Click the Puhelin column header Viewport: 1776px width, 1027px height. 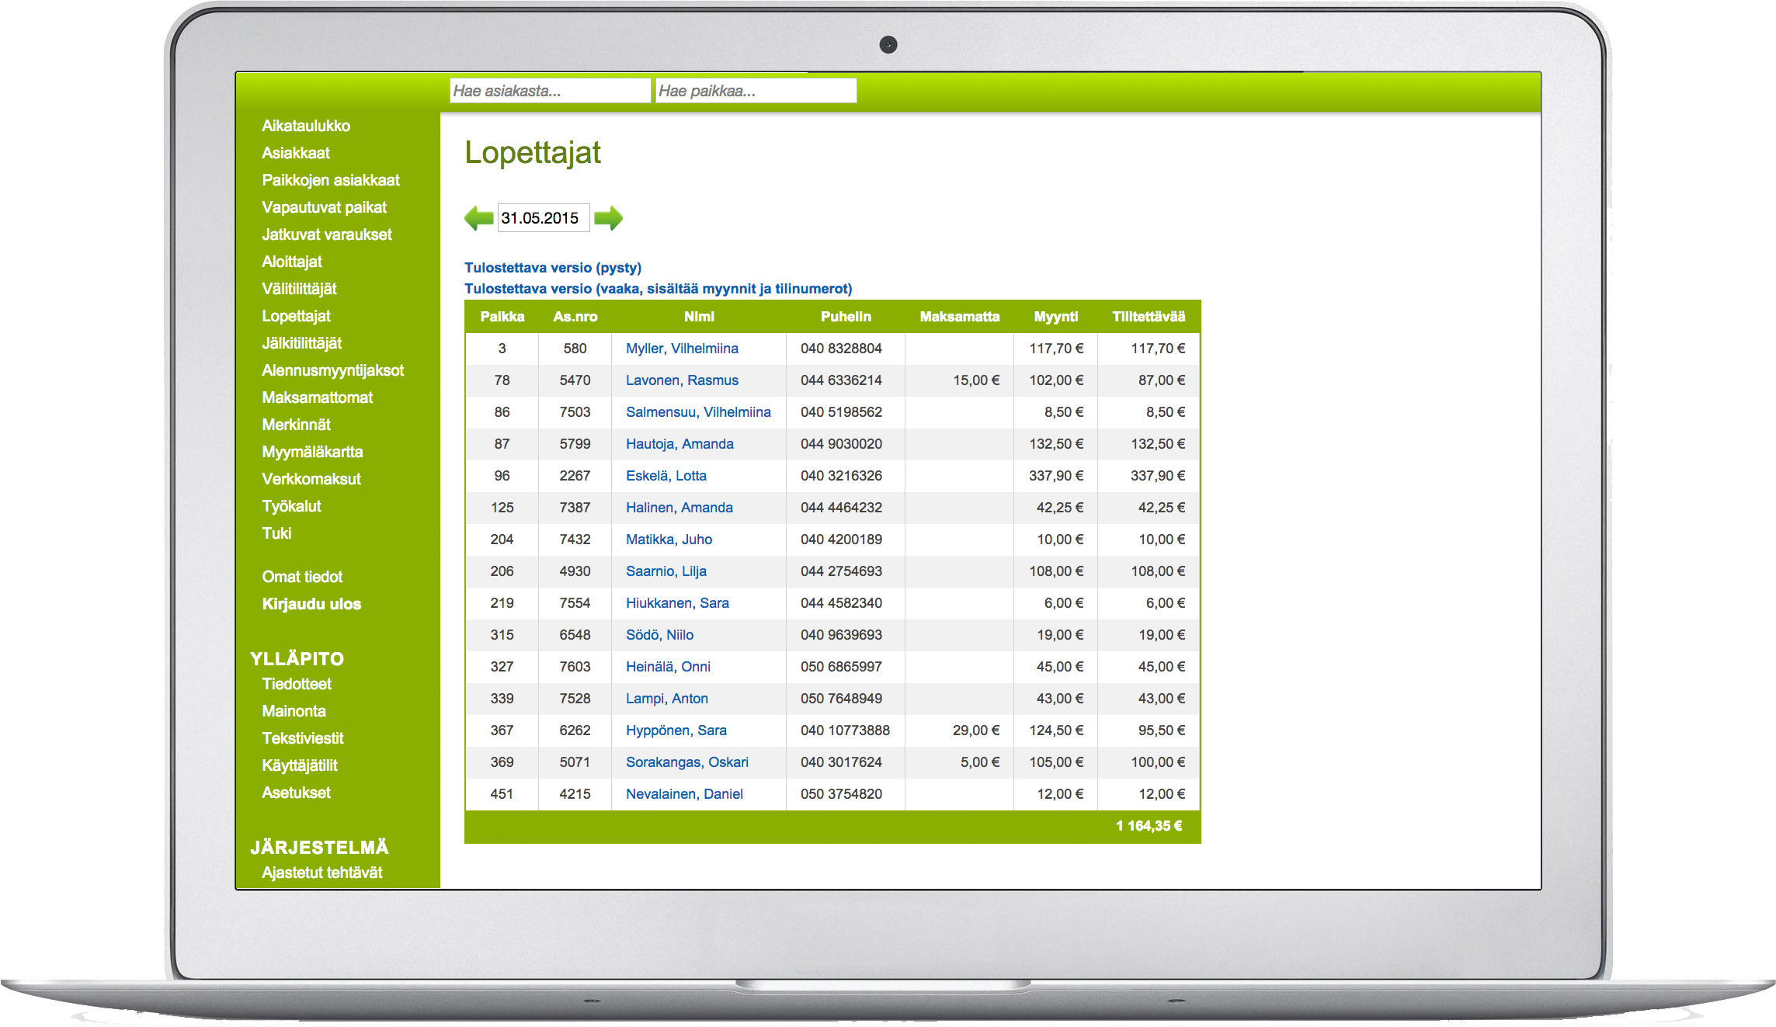(x=846, y=317)
